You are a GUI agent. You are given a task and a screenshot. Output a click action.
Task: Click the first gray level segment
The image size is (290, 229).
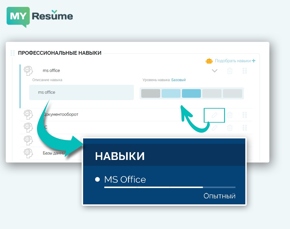[151, 93]
